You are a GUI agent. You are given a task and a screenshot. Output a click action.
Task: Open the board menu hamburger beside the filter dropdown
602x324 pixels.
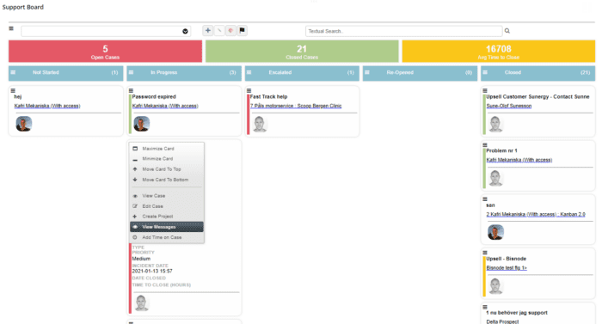[x=11, y=28]
